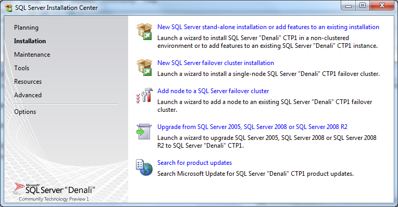Maximize the Installation Center window
The image size is (398, 207).
click(x=363, y=6)
